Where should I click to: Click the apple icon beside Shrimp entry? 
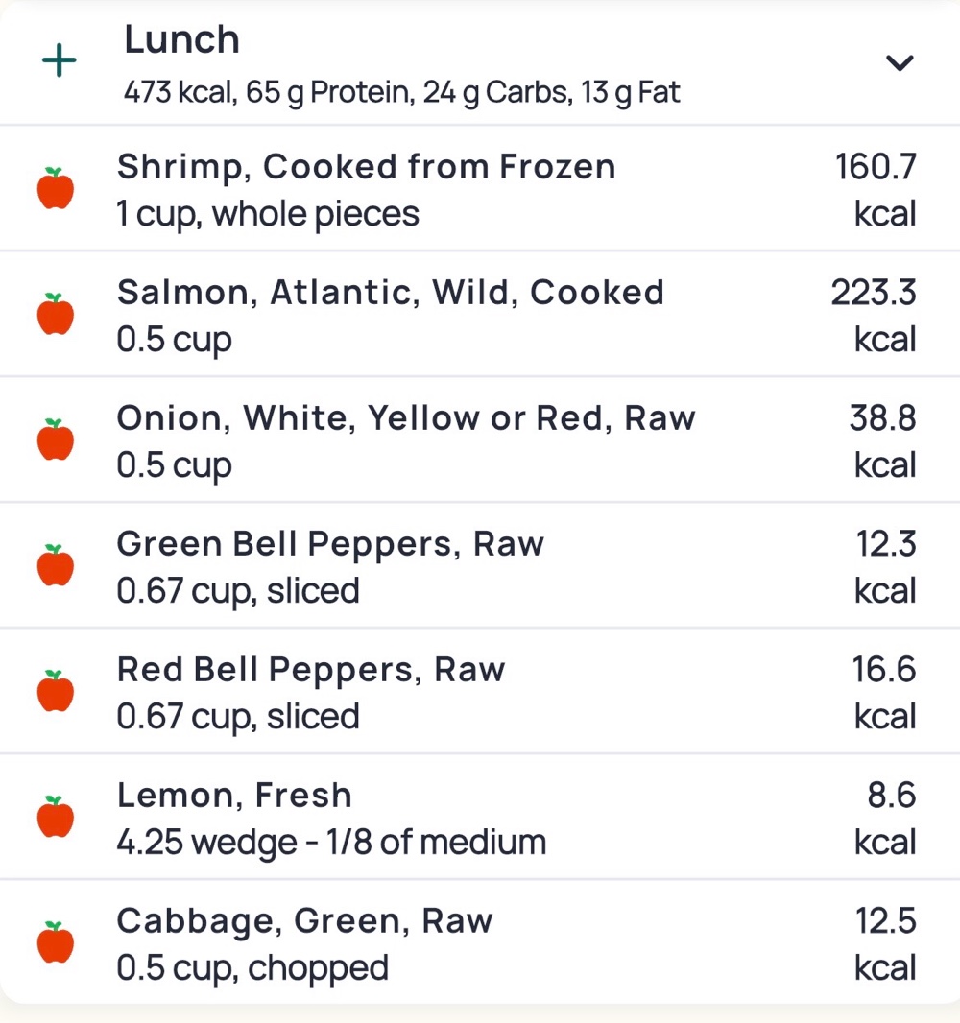click(56, 188)
